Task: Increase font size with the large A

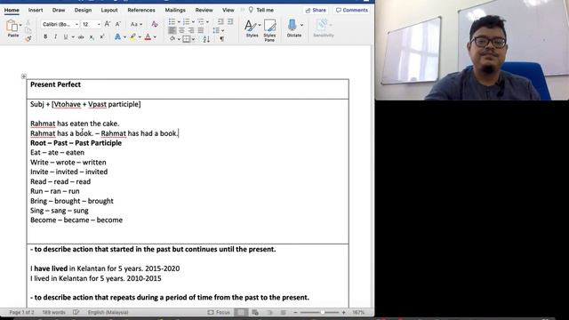Action: coord(108,24)
